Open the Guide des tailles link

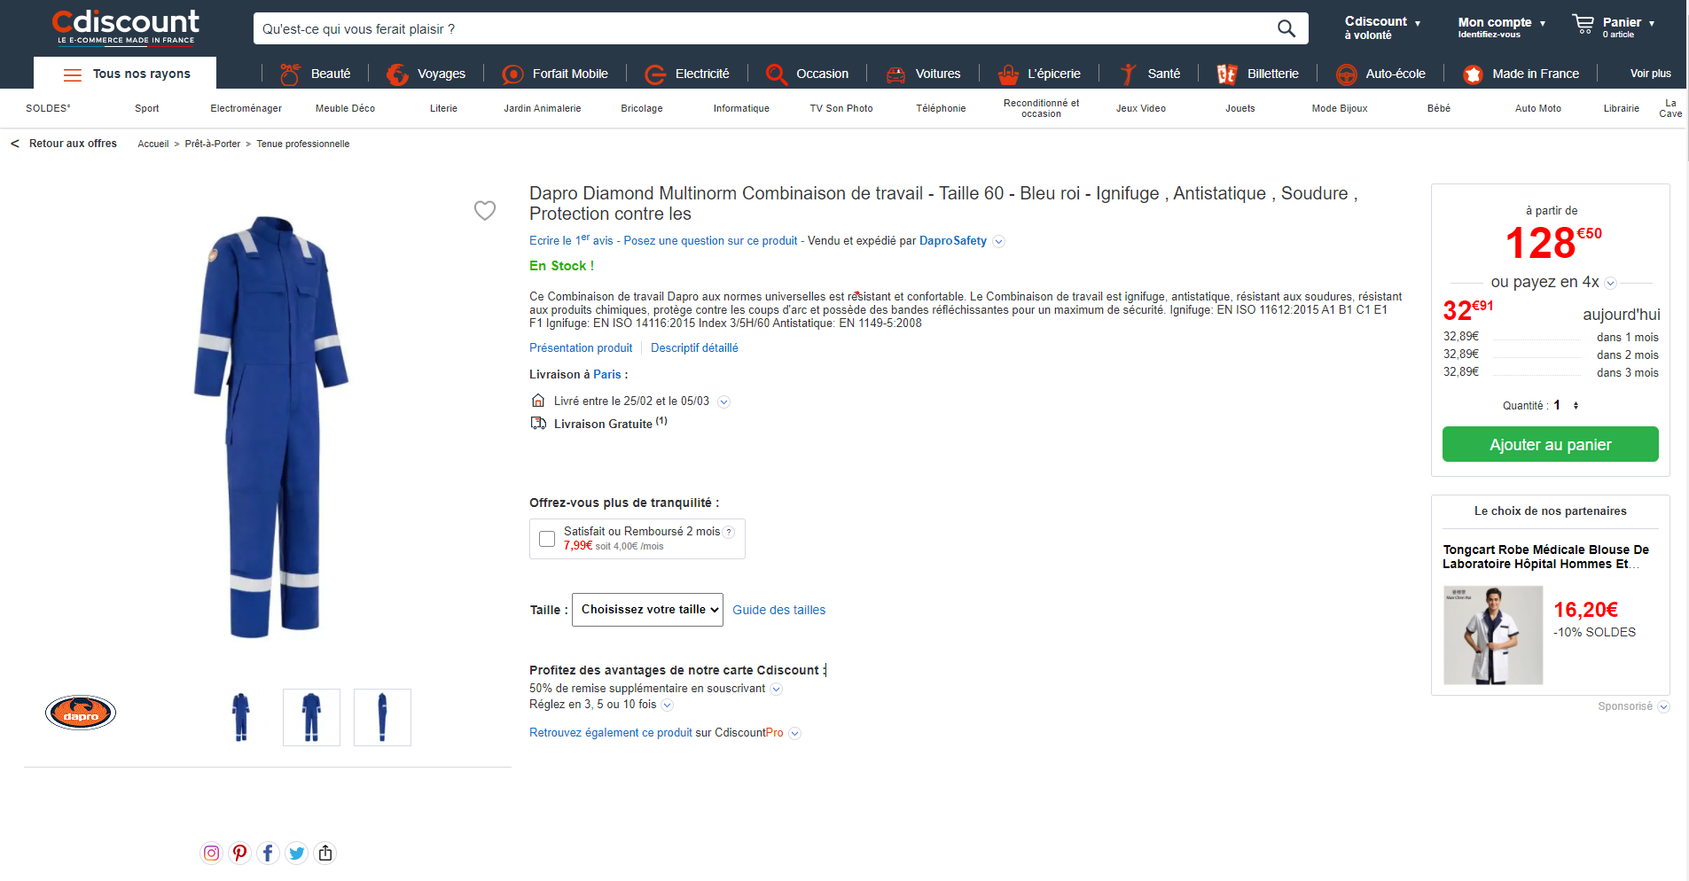click(x=778, y=610)
